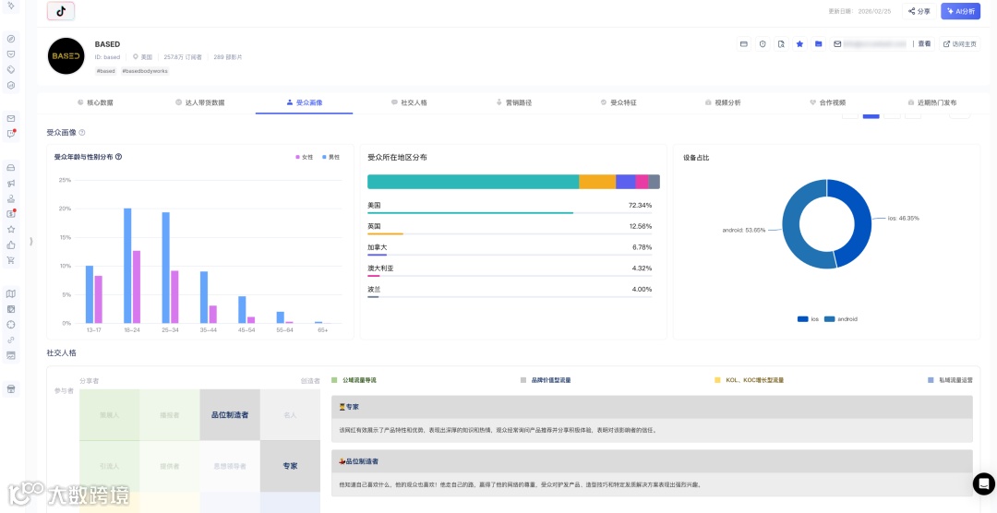Click 查看 to reveal email
997x513 pixels.
[x=924, y=44]
